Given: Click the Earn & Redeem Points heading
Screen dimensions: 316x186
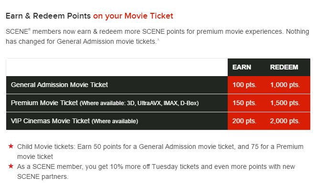Looking at the screenshot, I should pyautogui.click(x=48, y=16).
